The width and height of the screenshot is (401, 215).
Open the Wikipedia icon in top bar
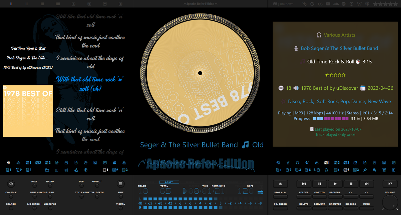[x=359, y=4]
